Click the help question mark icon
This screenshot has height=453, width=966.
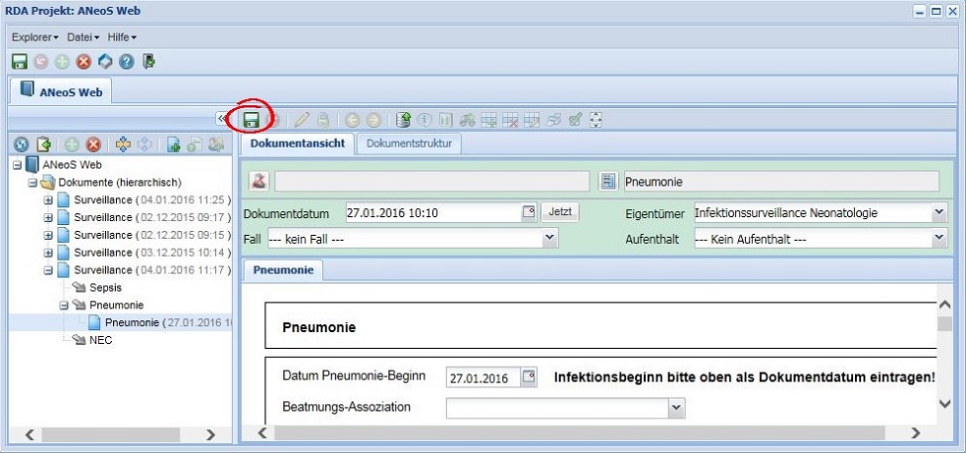click(127, 61)
